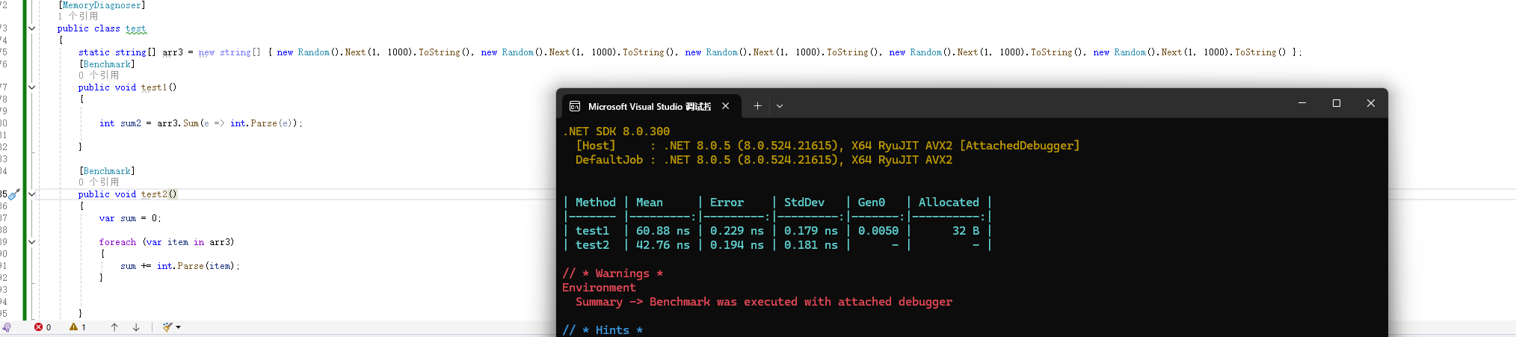Screen dimensions: 1516x337
Task: Click the '1 个引用' reference link above class test
Action: (x=78, y=16)
